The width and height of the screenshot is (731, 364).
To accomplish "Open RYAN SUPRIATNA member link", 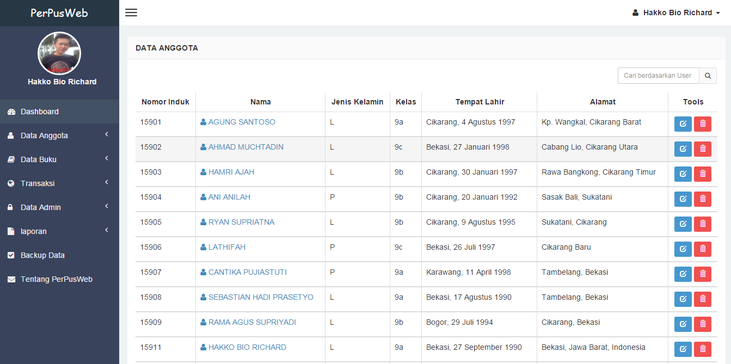I will coord(237,222).
